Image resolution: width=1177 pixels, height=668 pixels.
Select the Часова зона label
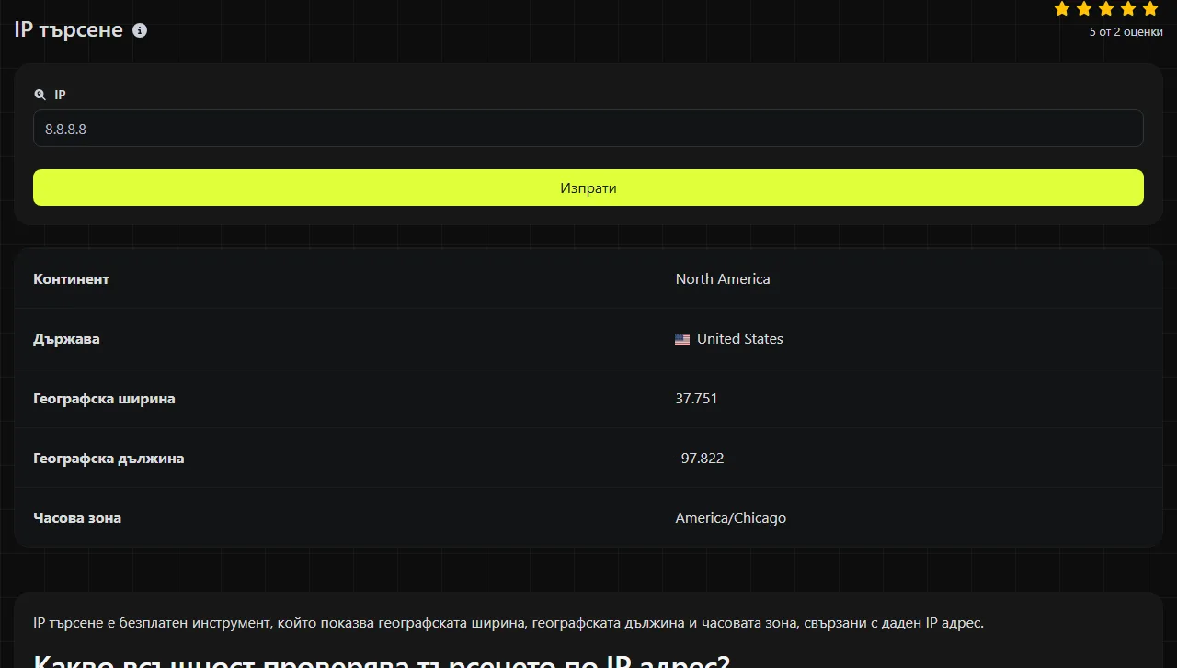coord(77,518)
